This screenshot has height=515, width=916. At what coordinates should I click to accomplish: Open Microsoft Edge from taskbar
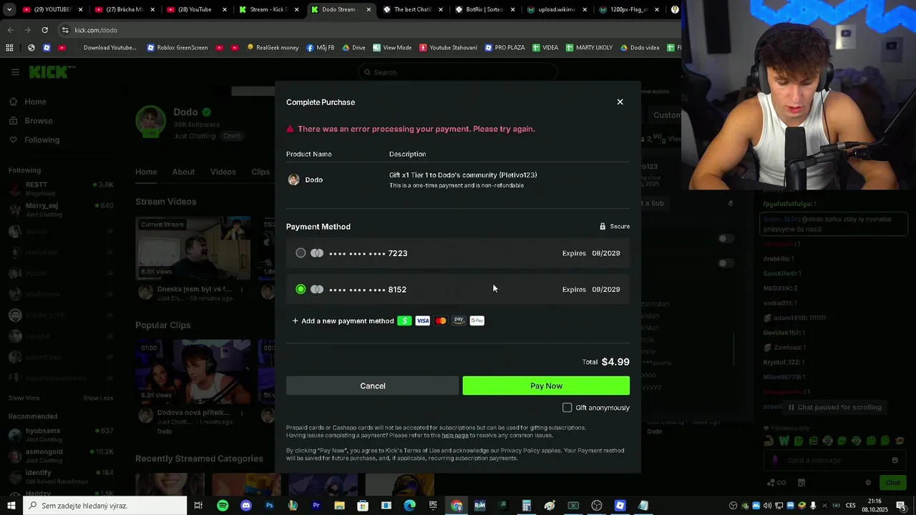coord(409,506)
